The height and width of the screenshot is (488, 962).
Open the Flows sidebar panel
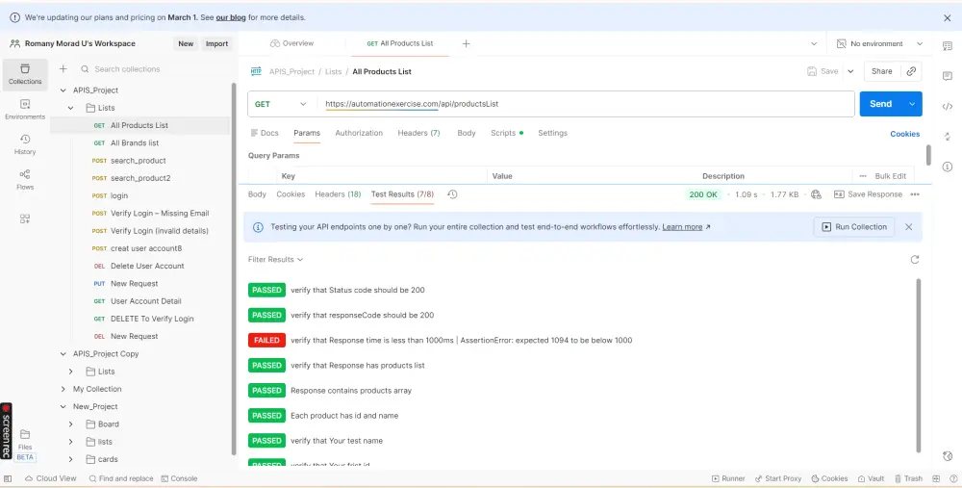coord(25,179)
